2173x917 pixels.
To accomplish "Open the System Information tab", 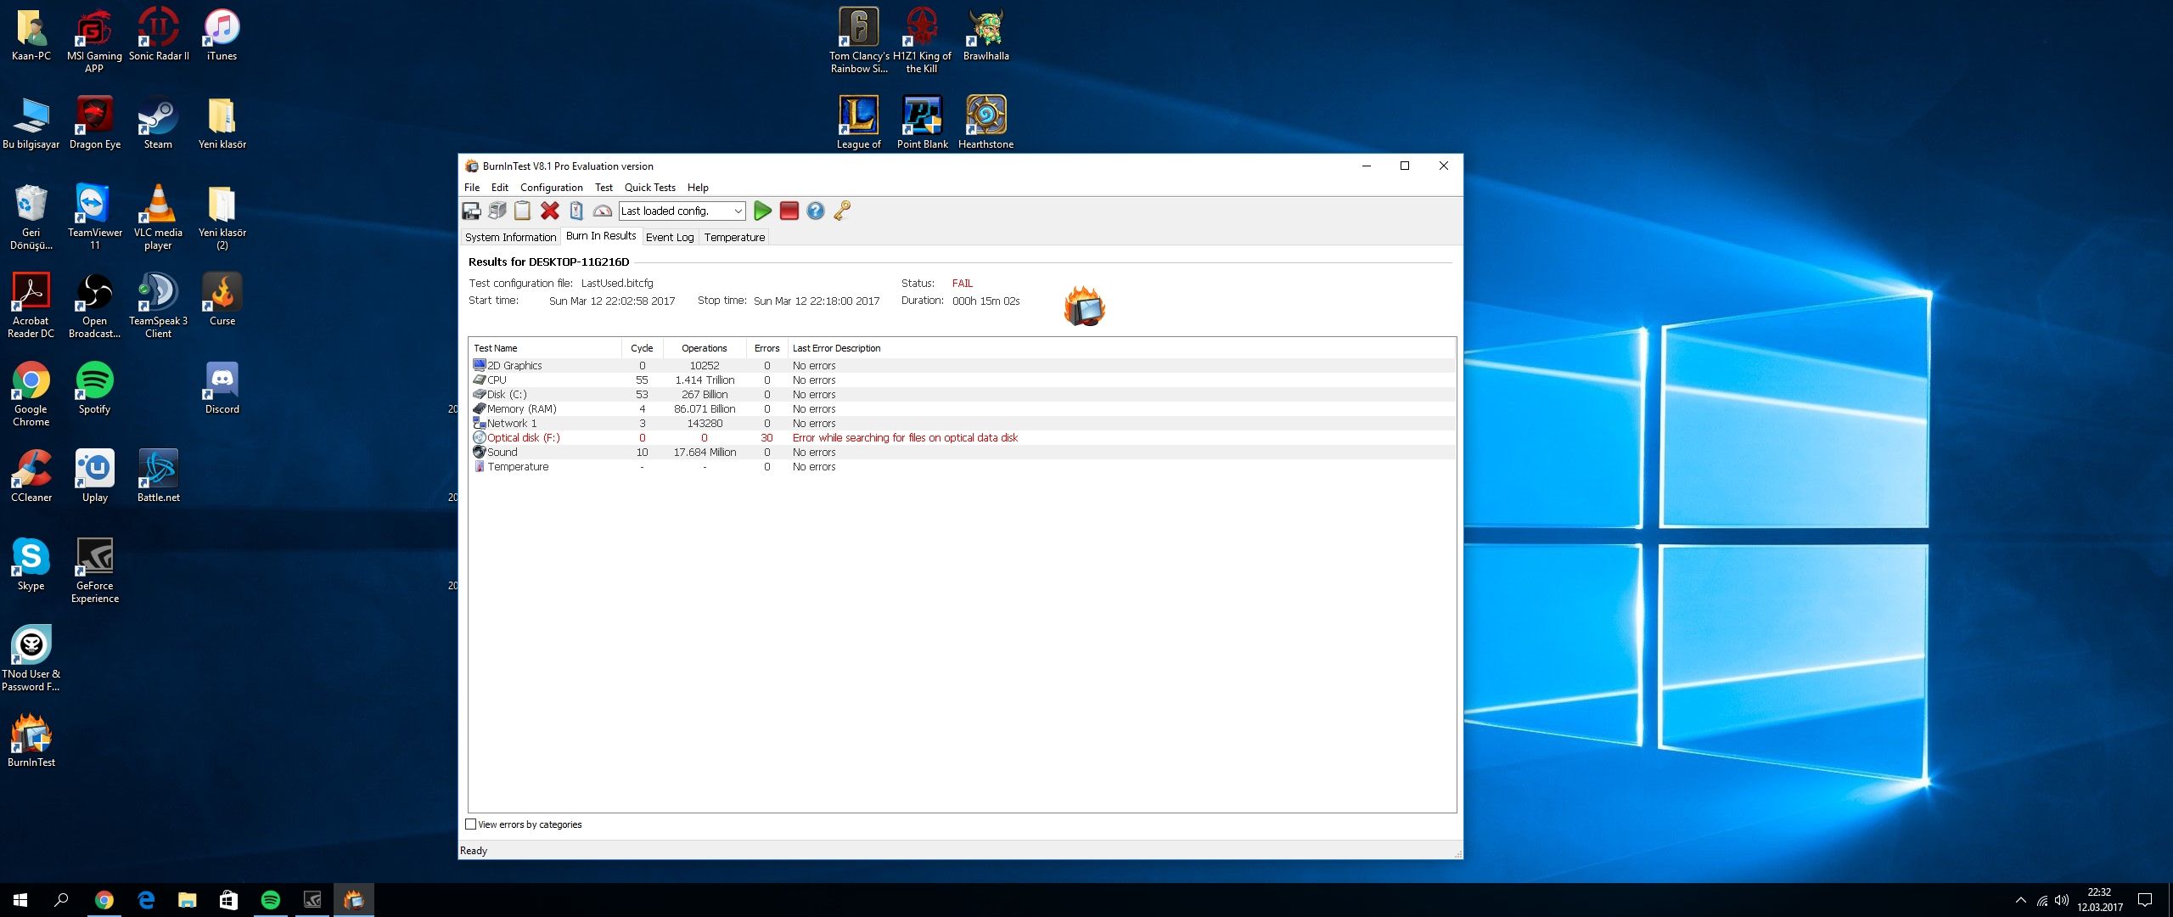I will click(510, 238).
